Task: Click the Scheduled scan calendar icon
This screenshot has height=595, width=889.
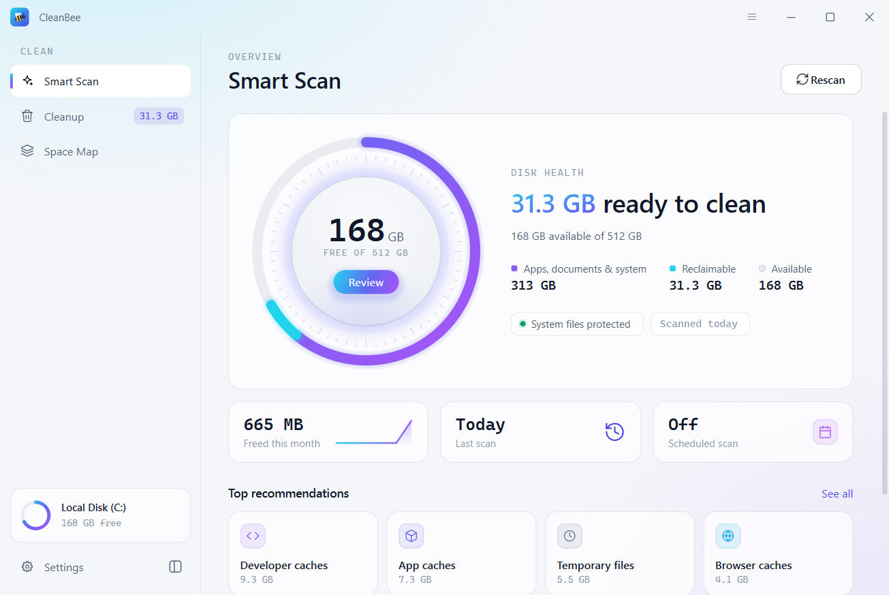Action: click(825, 432)
